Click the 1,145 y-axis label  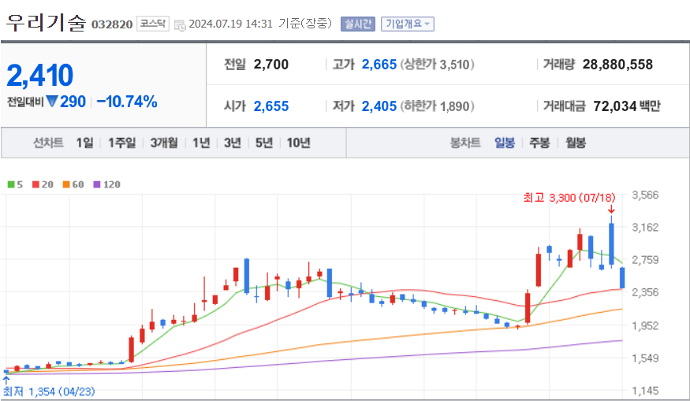point(645,391)
